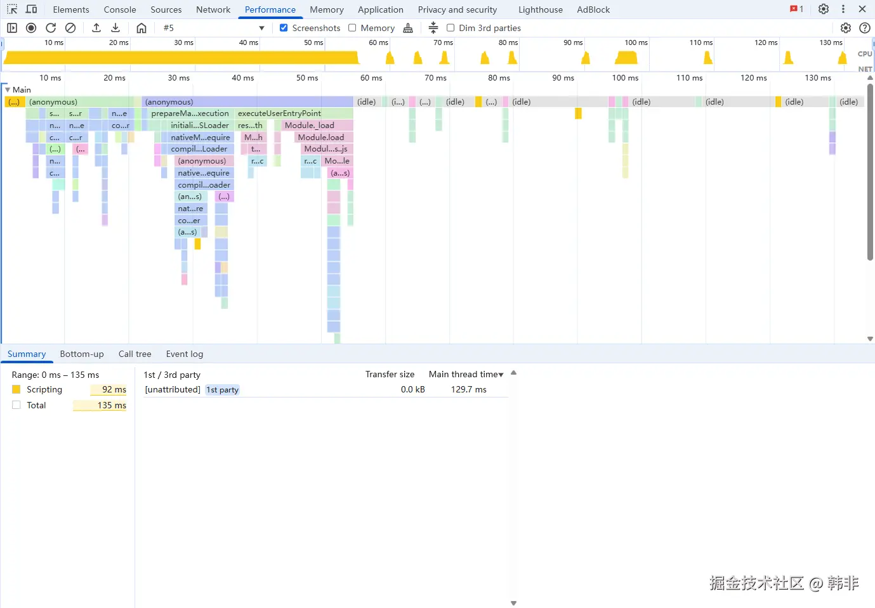Open the Event log tab

185,354
